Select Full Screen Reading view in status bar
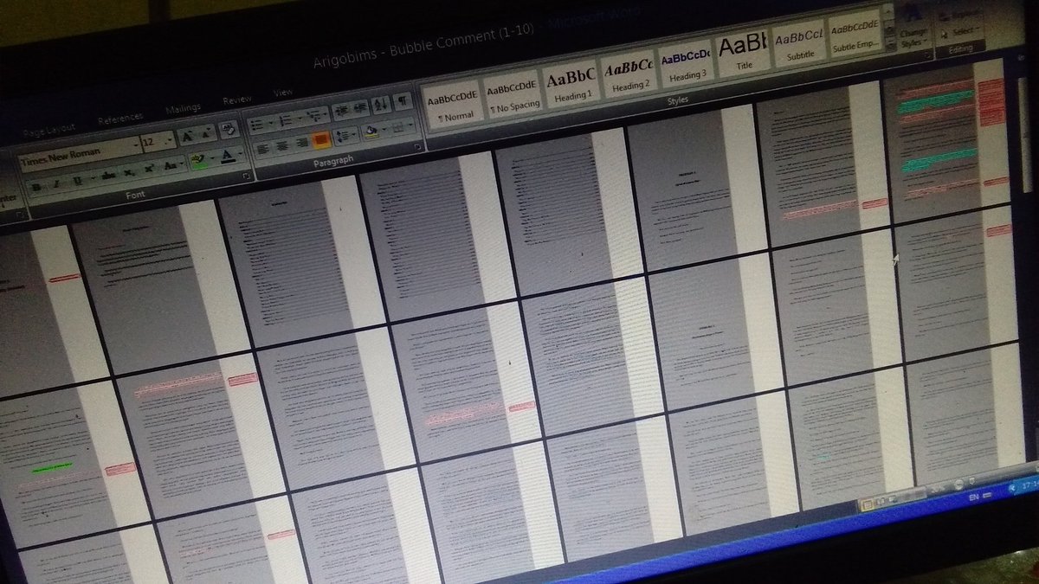This screenshot has height=584, width=1039. (881, 501)
